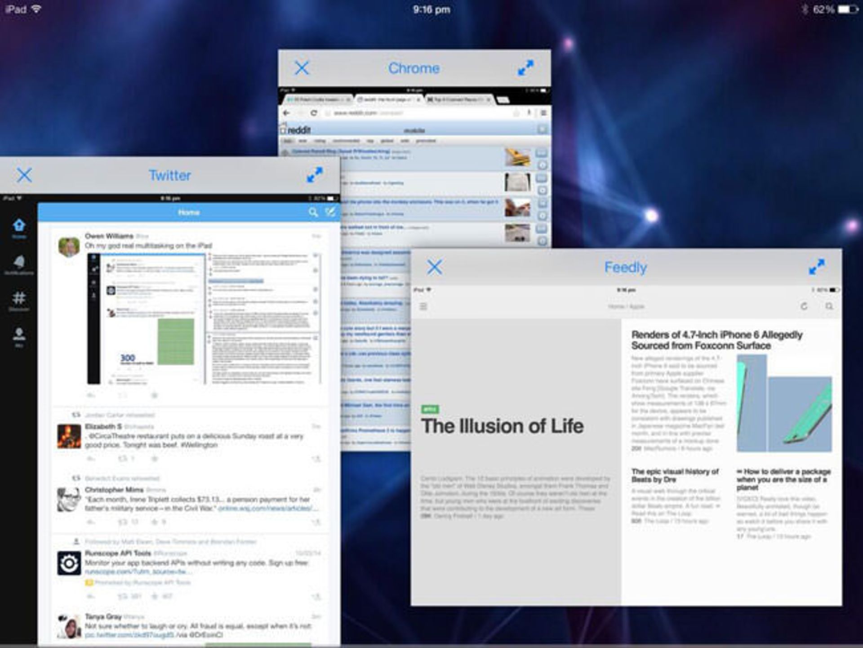Reload the reddit page in Chrome
Image resolution: width=863 pixels, height=648 pixels.
pos(314,113)
